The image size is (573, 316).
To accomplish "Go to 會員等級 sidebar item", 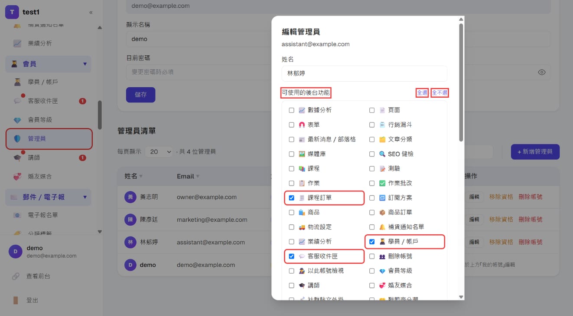I will [49, 120].
